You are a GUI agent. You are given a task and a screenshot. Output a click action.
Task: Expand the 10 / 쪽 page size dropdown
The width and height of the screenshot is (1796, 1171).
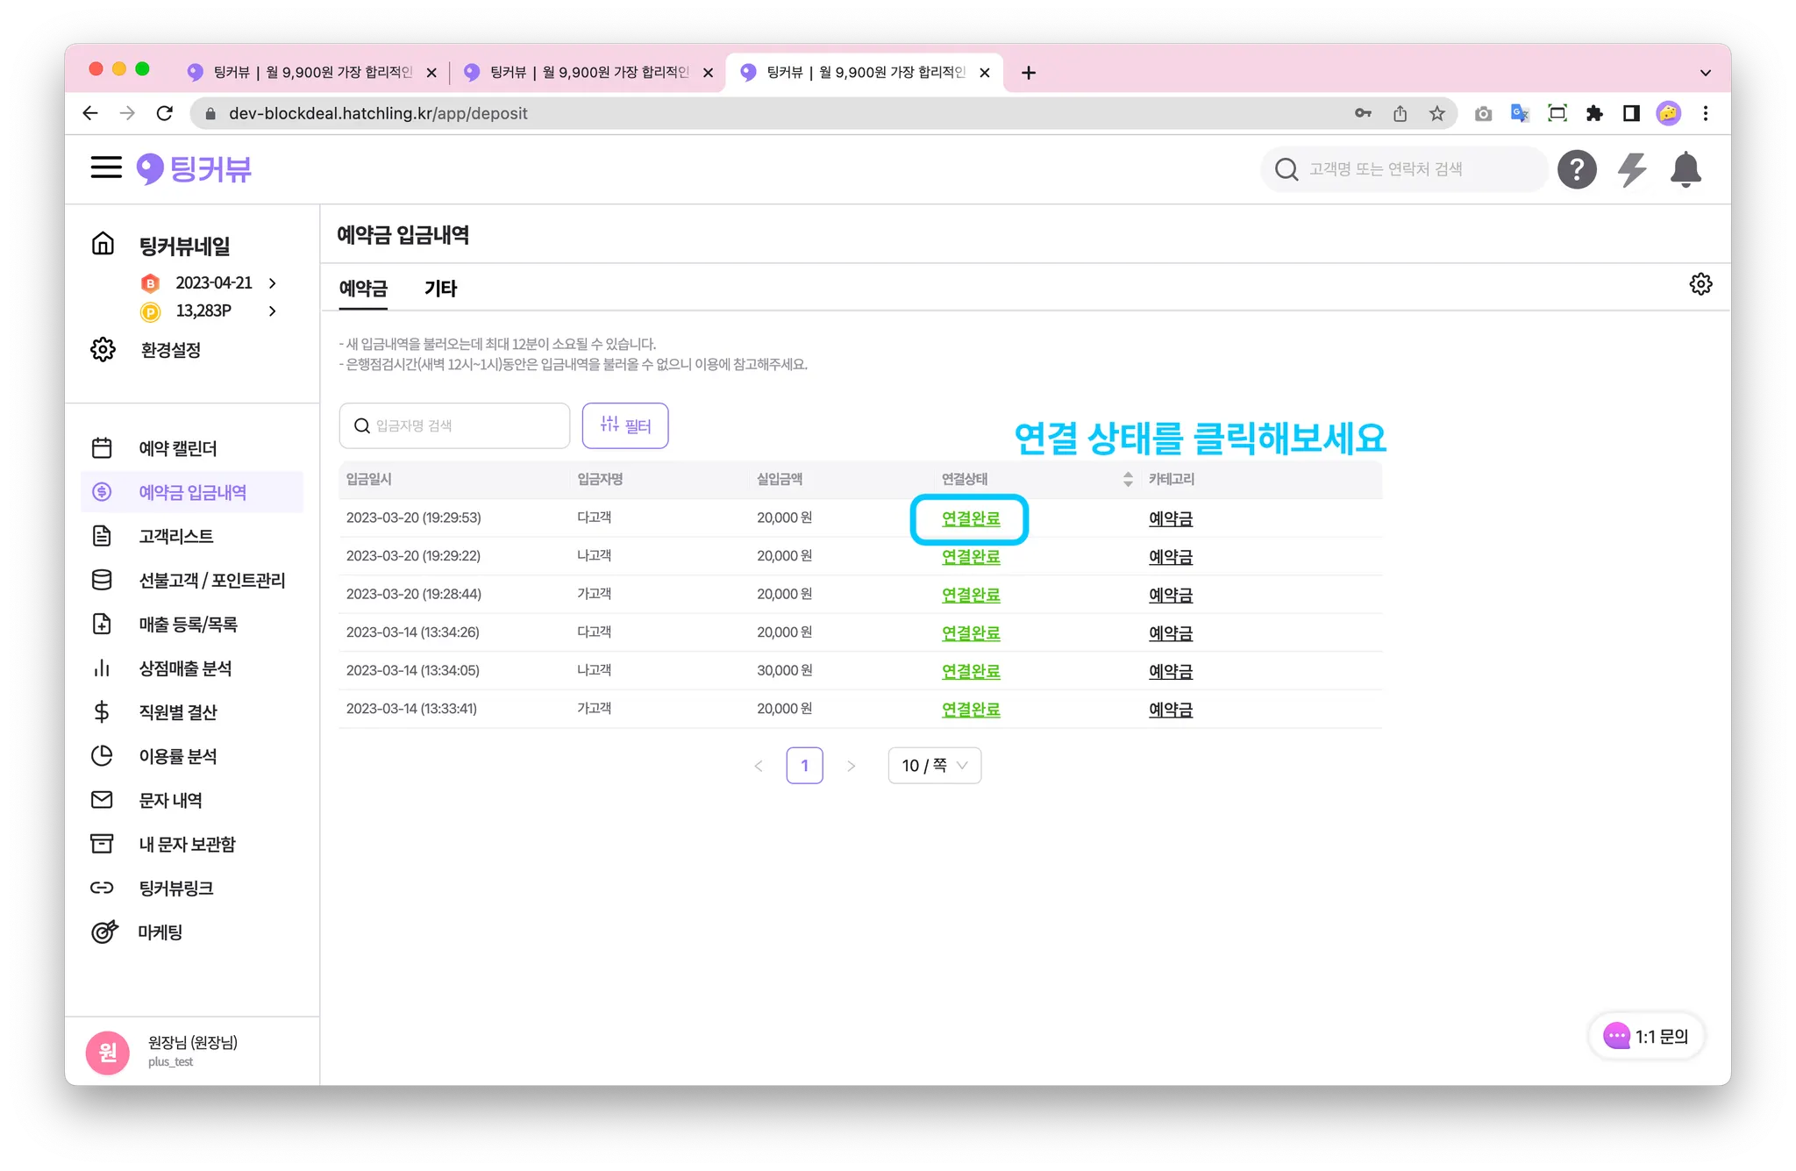(x=934, y=766)
